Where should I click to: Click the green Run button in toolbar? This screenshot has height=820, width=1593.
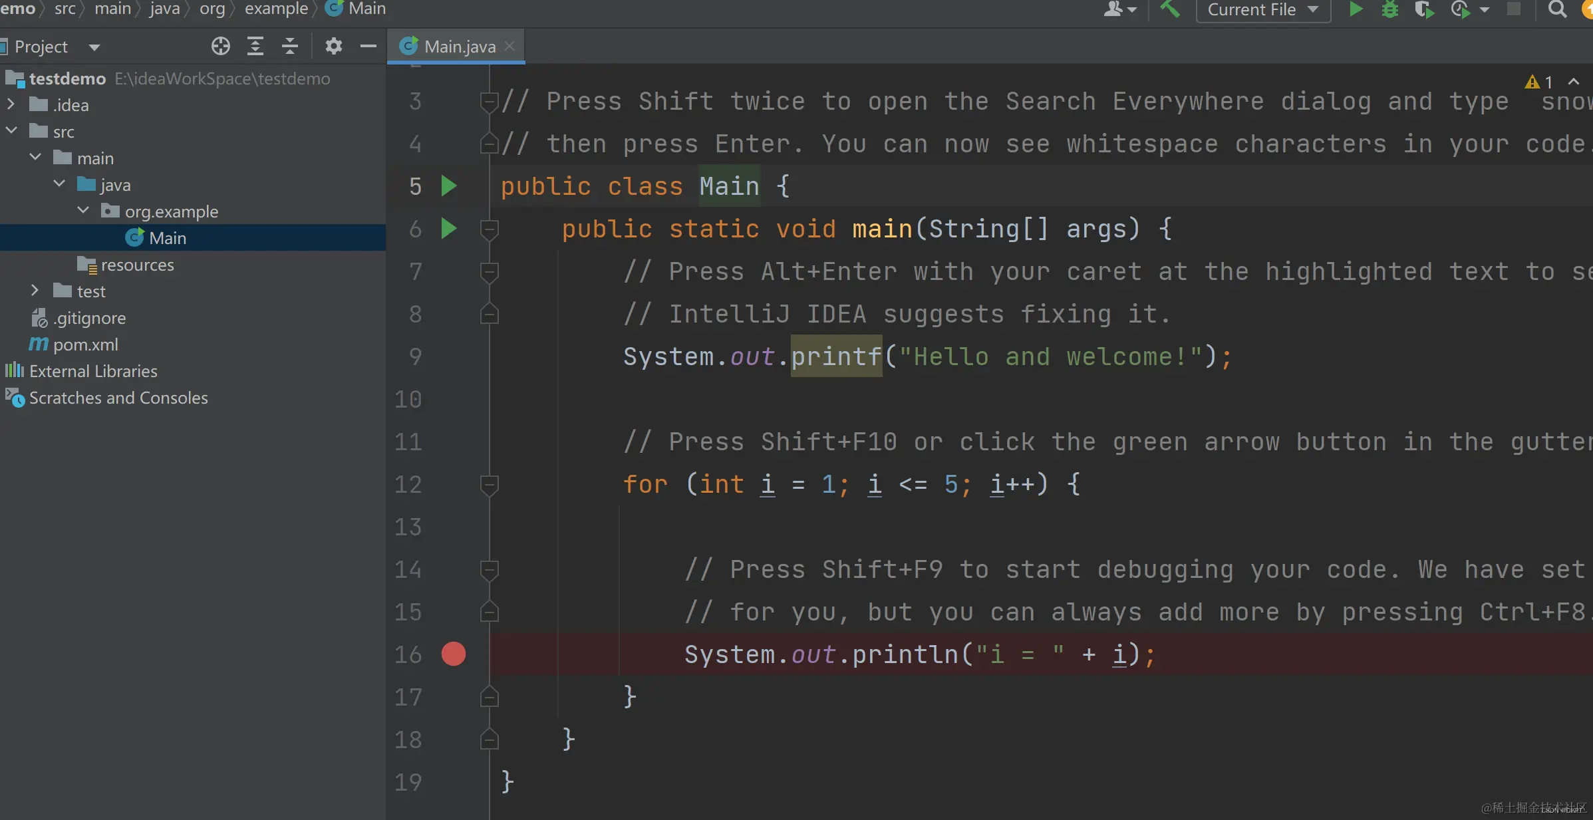pyautogui.click(x=1355, y=9)
